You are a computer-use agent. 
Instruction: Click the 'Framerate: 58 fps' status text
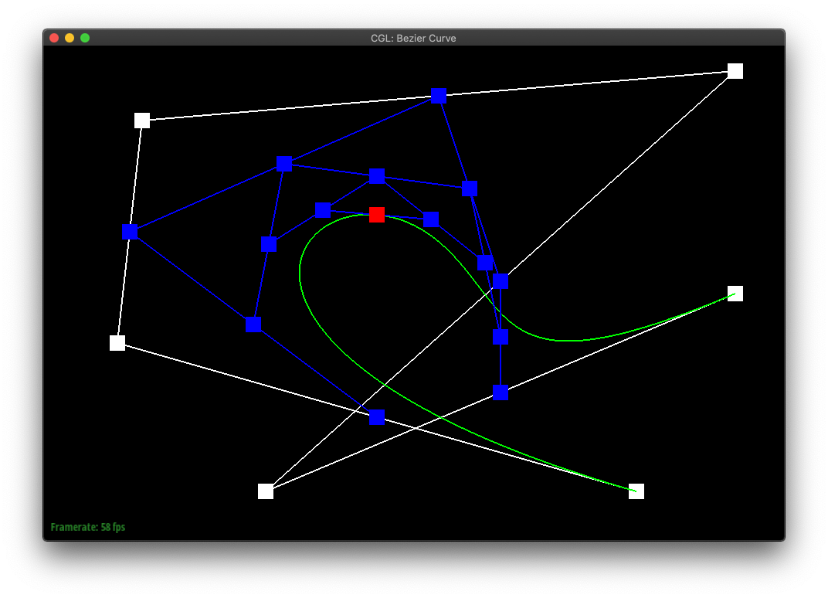(x=87, y=527)
